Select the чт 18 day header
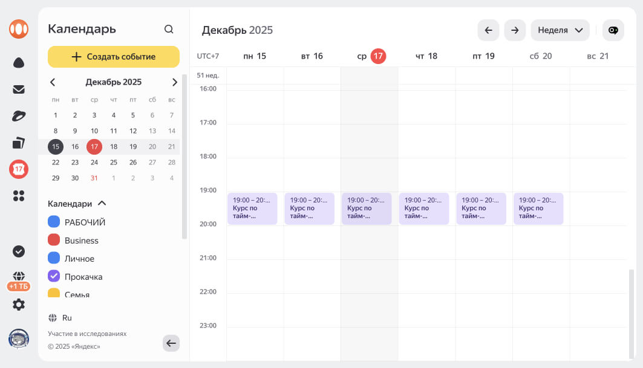 tap(426, 56)
